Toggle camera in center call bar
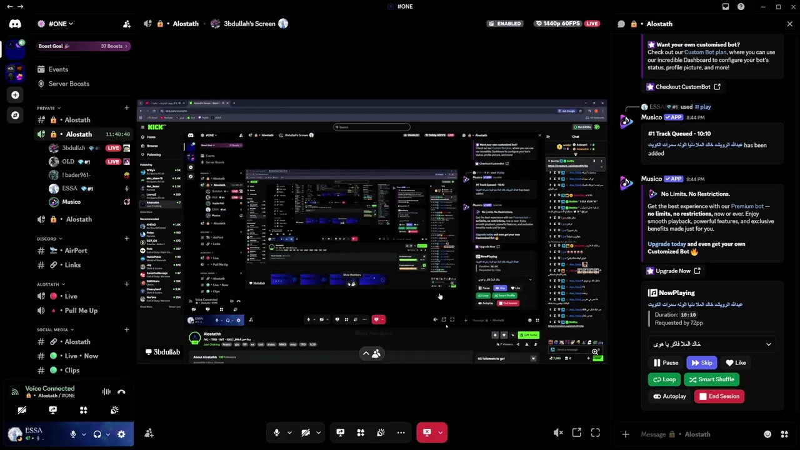 point(306,432)
